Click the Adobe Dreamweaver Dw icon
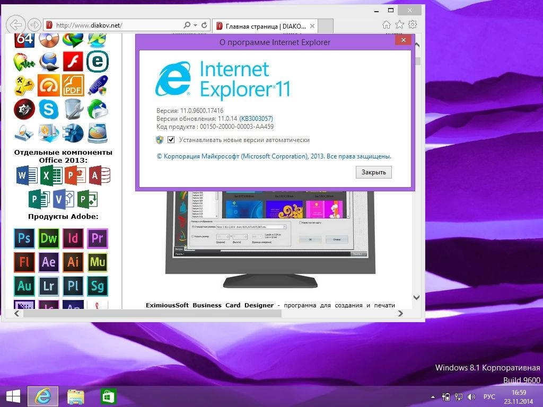Screen dimensions: 543x407 pyautogui.click(x=48, y=238)
